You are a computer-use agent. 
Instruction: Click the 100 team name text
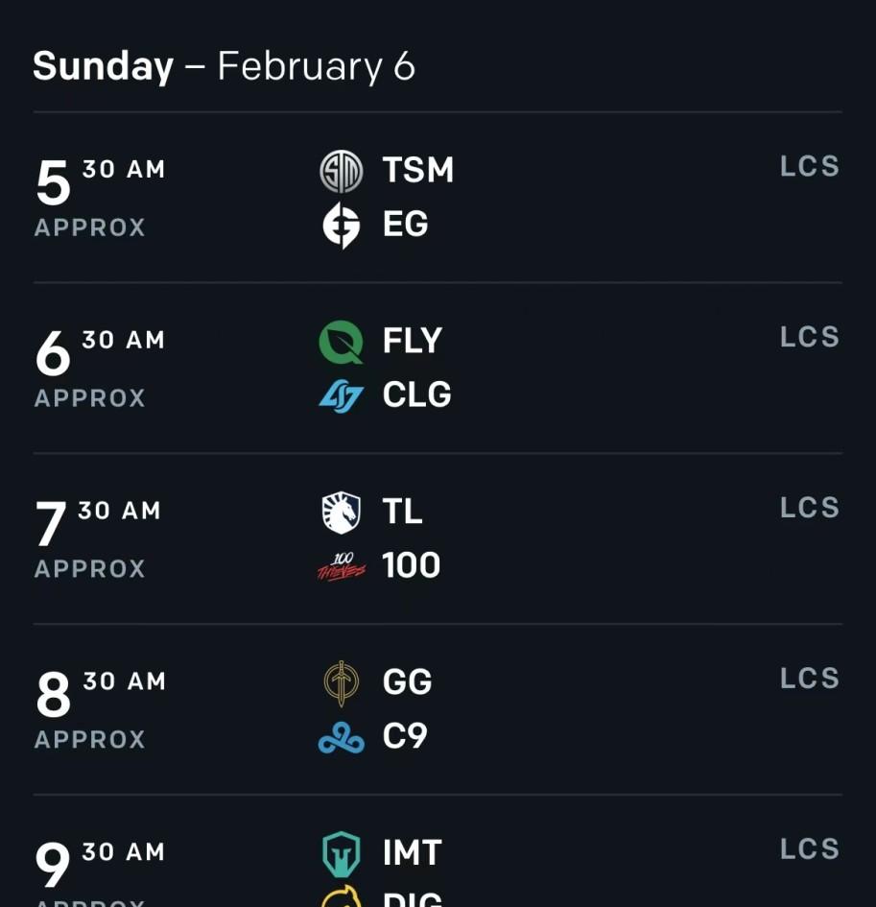click(412, 565)
